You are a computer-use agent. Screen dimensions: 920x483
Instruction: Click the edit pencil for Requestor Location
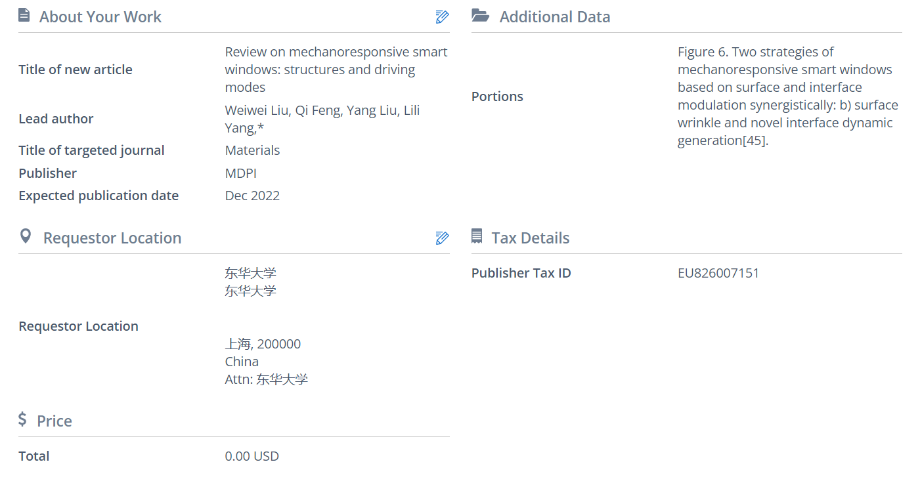442,238
